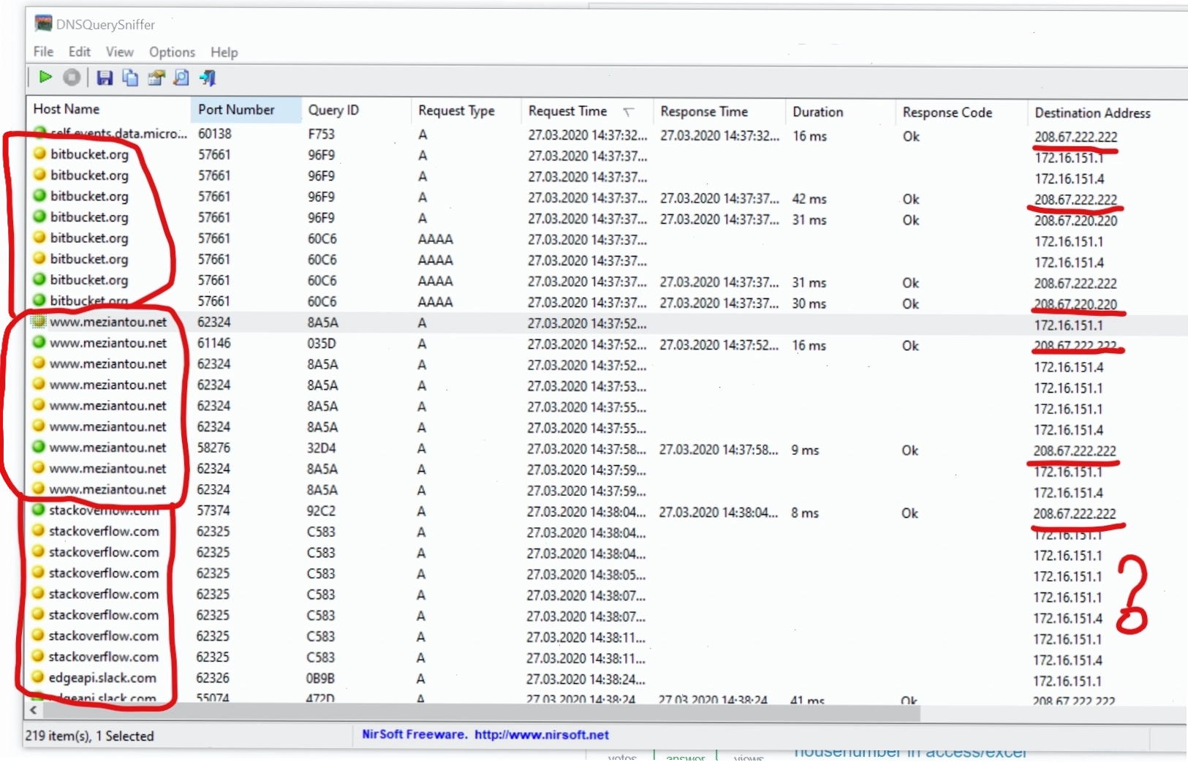Copy selected items using the toolbar icon
The width and height of the screenshot is (1188, 762).
[x=130, y=78]
